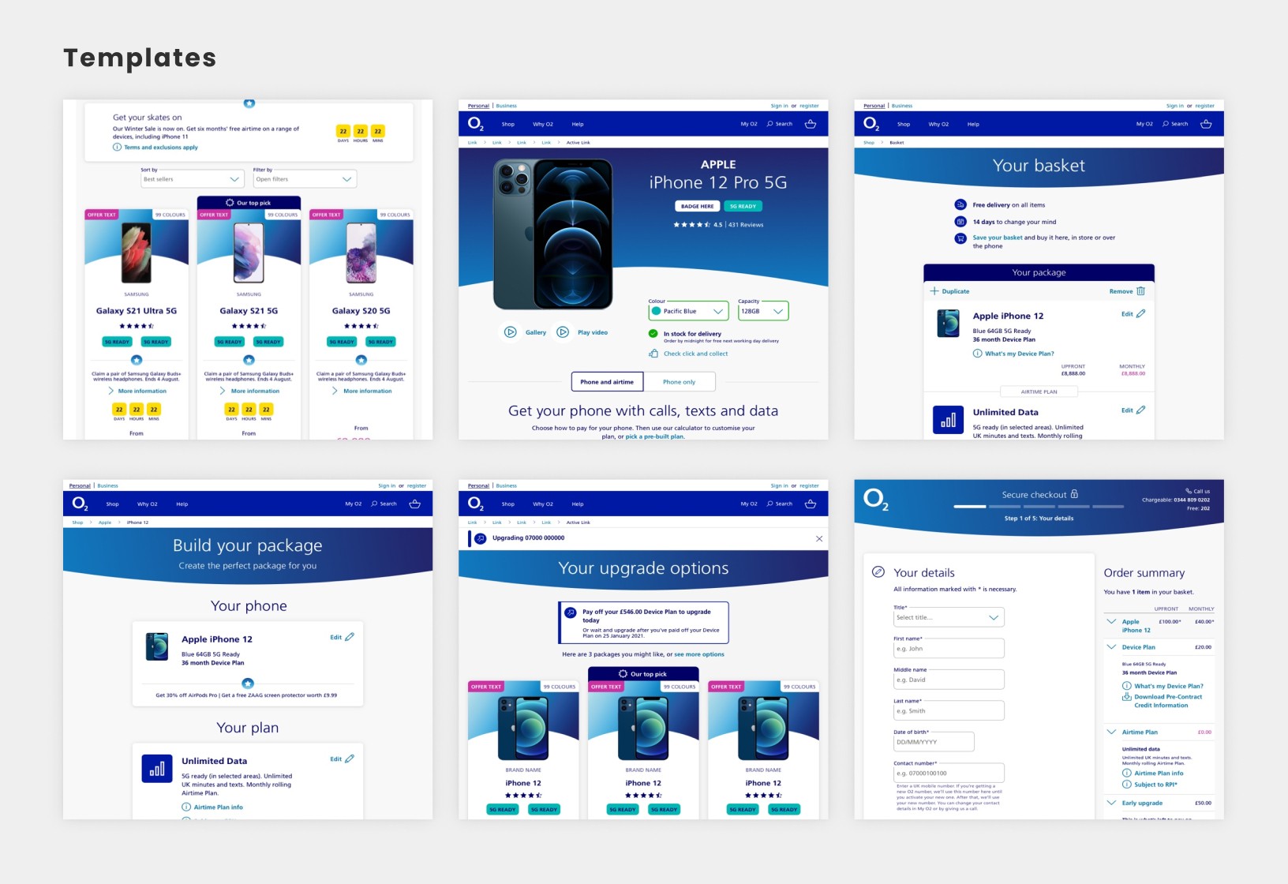
Task: Close the Upgrading 07000 000000 banner
Action: 819,538
